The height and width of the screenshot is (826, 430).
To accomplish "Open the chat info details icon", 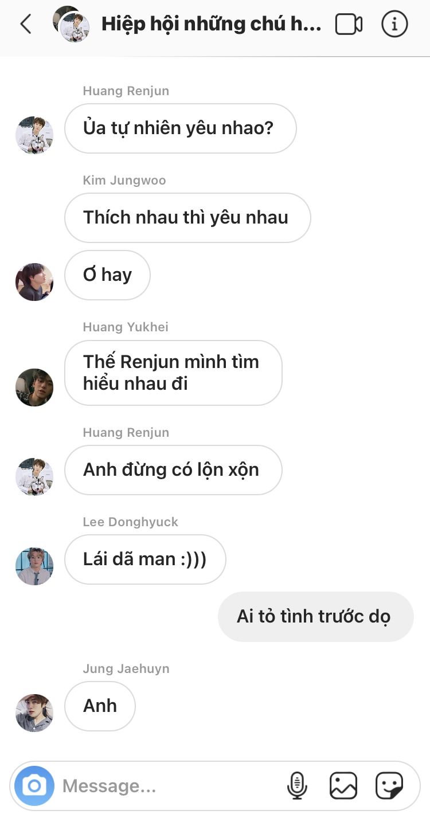I will [x=394, y=24].
